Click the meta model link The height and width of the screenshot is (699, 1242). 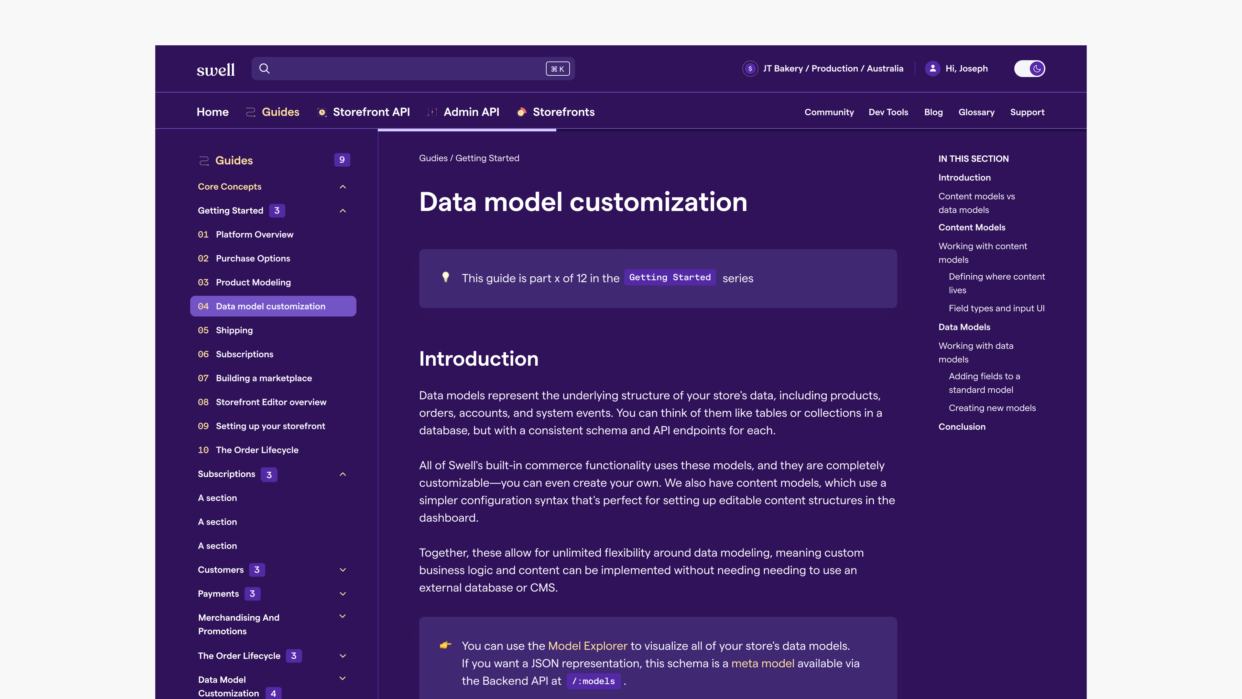(x=763, y=663)
